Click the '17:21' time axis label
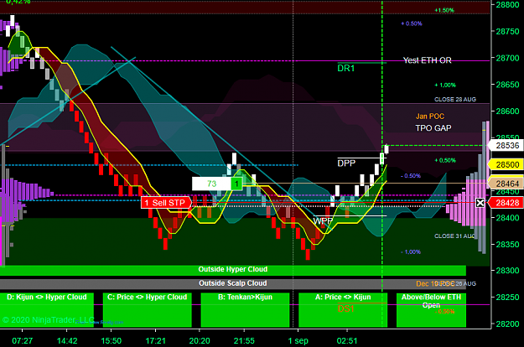 pos(155,341)
